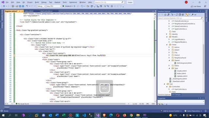This screenshot has width=209, height=118.
Task: Collapse the Models folder
Action: (167, 37)
